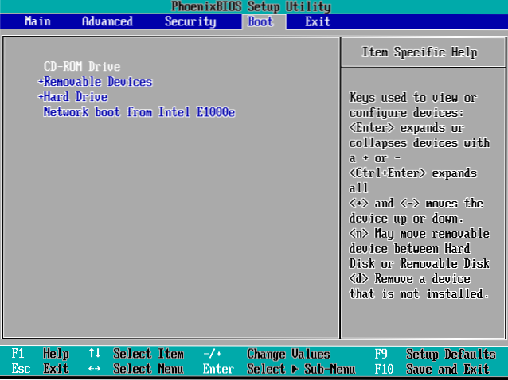The width and height of the screenshot is (508, 380).
Task: Click the left/right arrows Select Menu hint
Action: pyautogui.click(x=135, y=369)
